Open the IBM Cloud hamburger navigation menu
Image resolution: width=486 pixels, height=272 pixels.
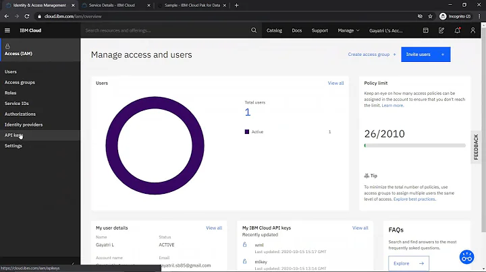[x=7, y=30]
